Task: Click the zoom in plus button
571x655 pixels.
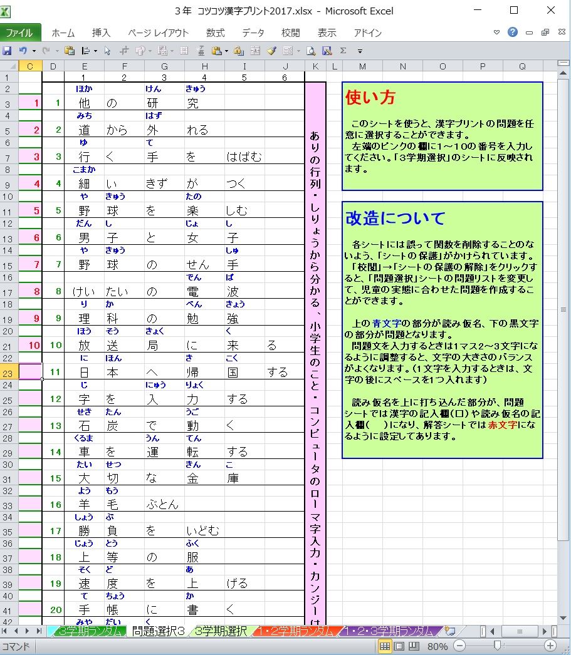Action: click(550, 646)
